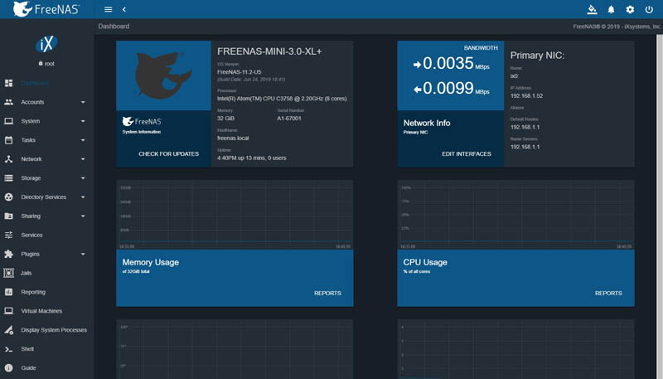Click the 0.0099 MBps bandwidth value
Viewport: 663px width, 379px height.
(451, 89)
